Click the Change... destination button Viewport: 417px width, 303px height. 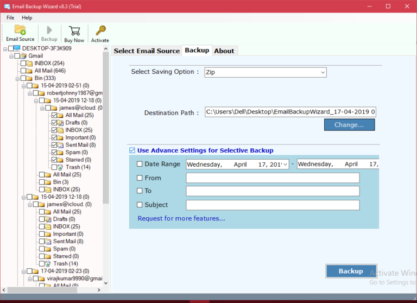click(x=349, y=125)
